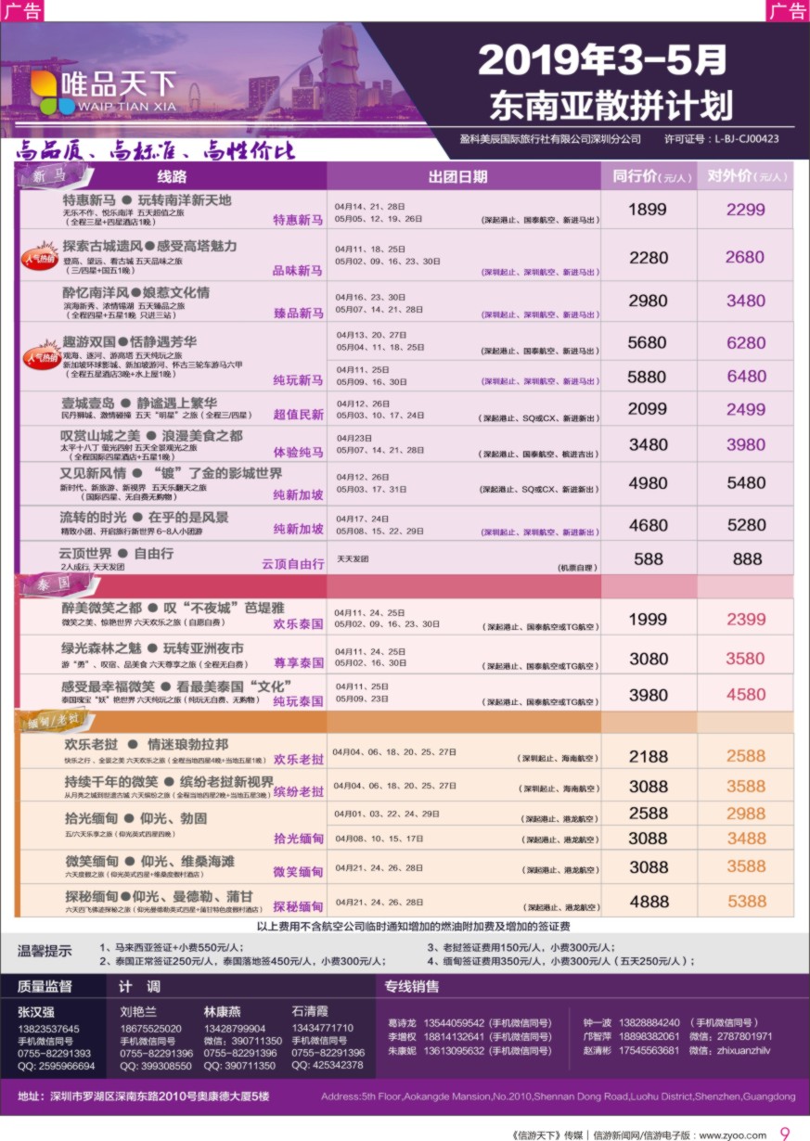
Task: Click the price 4980
Action: [648, 483]
